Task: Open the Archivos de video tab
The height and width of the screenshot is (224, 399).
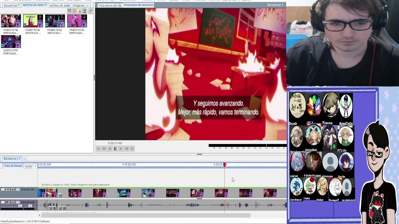Action: (35, 5)
